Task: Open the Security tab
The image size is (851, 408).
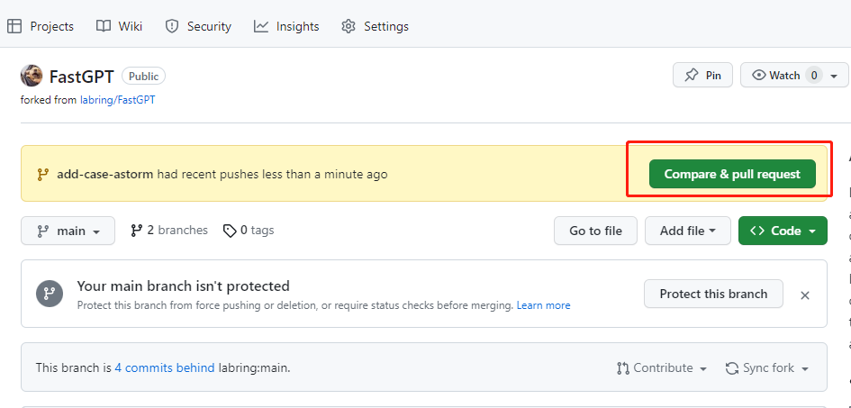Action: click(198, 26)
